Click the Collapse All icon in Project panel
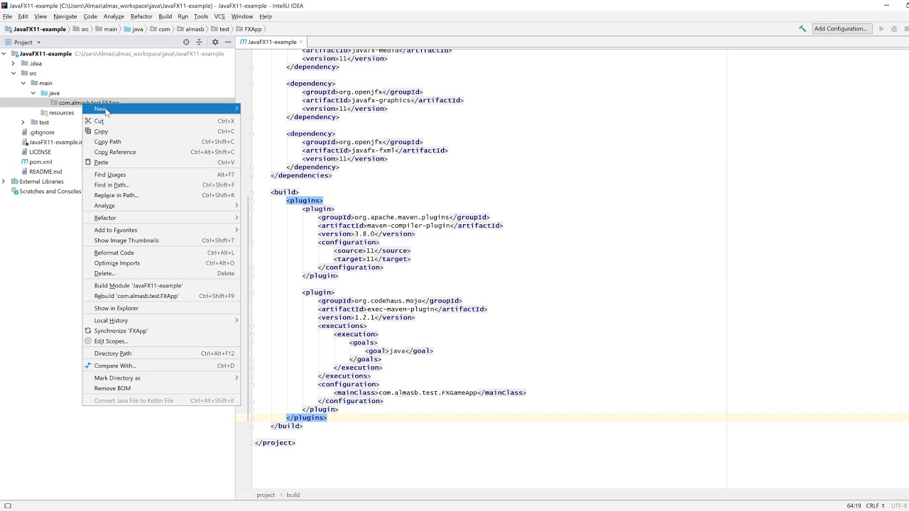909x511 pixels. click(200, 42)
